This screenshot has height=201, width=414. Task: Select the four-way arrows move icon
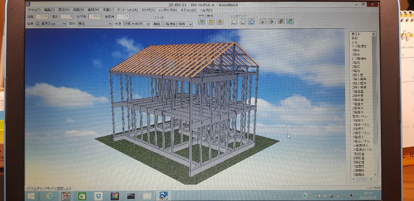pos(220,22)
